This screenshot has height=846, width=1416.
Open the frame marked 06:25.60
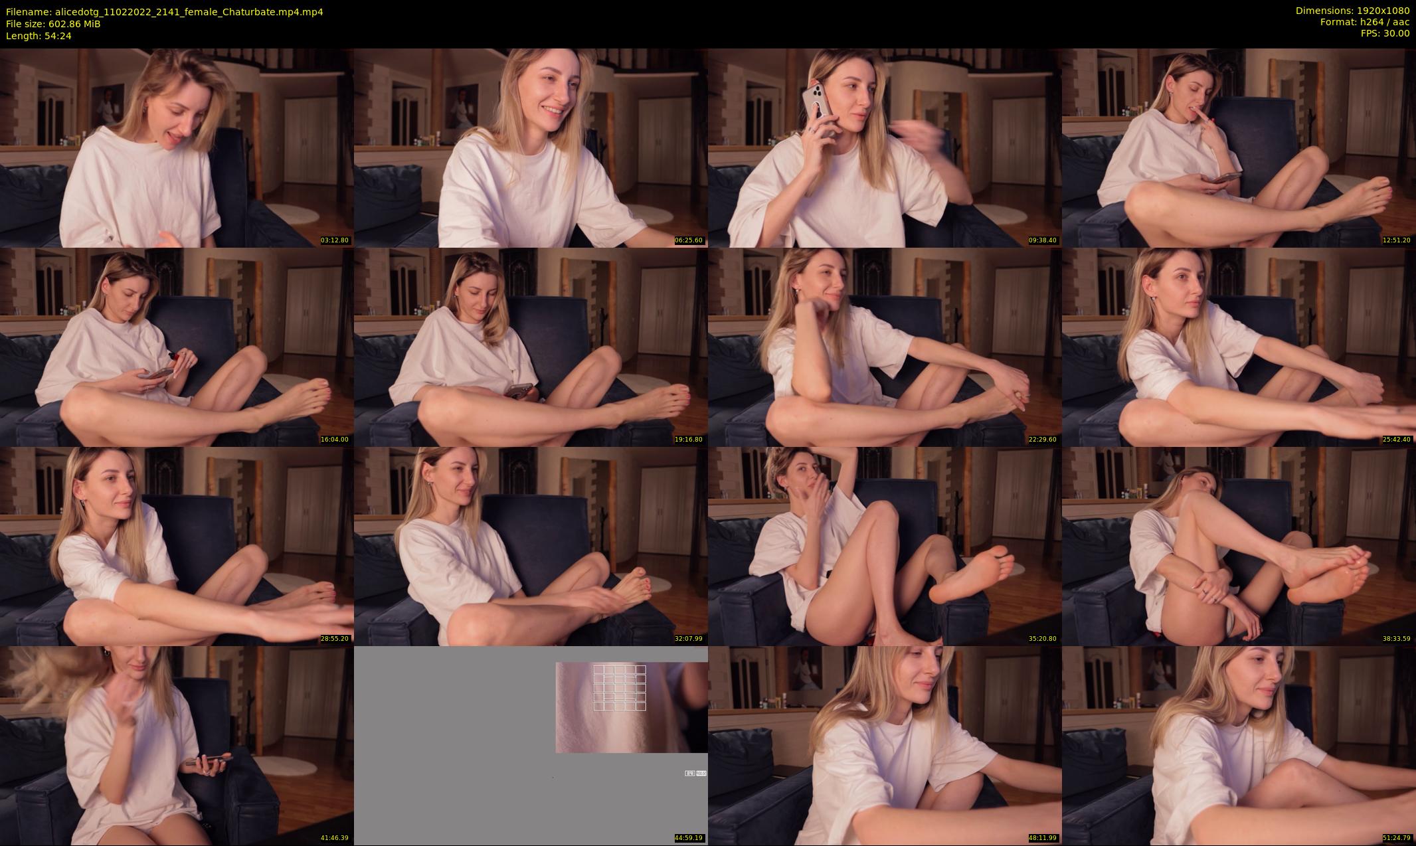(x=530, y=147)
